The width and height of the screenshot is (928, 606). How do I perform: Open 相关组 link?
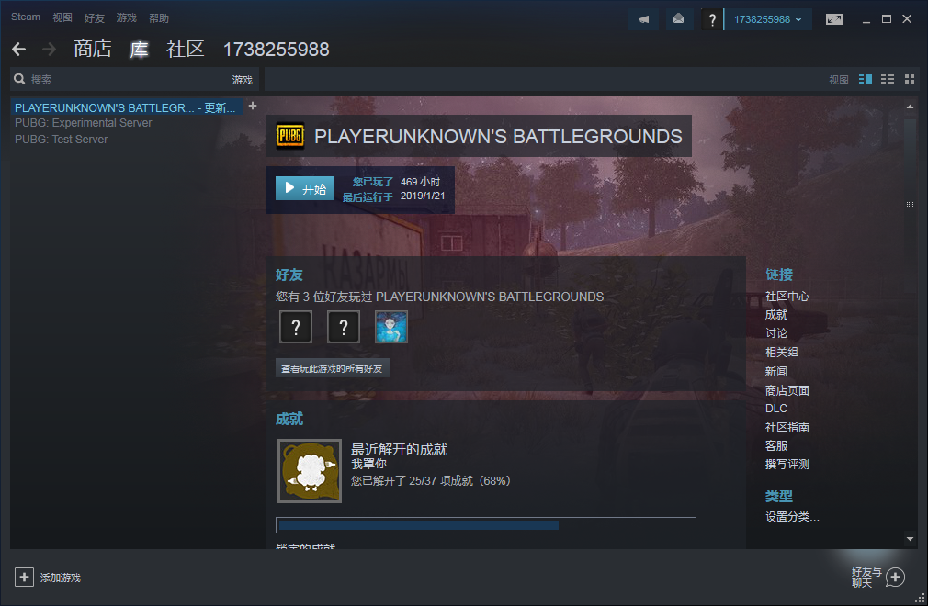[x=781, y=352]
